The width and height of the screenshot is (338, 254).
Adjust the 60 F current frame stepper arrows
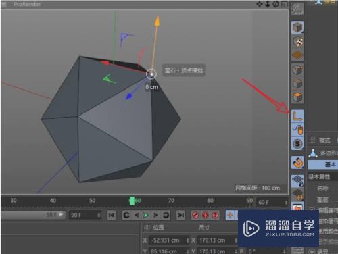point(286,203)
